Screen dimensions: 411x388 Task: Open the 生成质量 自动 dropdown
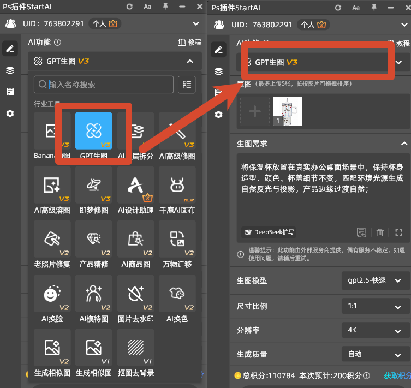click(376, 354)
